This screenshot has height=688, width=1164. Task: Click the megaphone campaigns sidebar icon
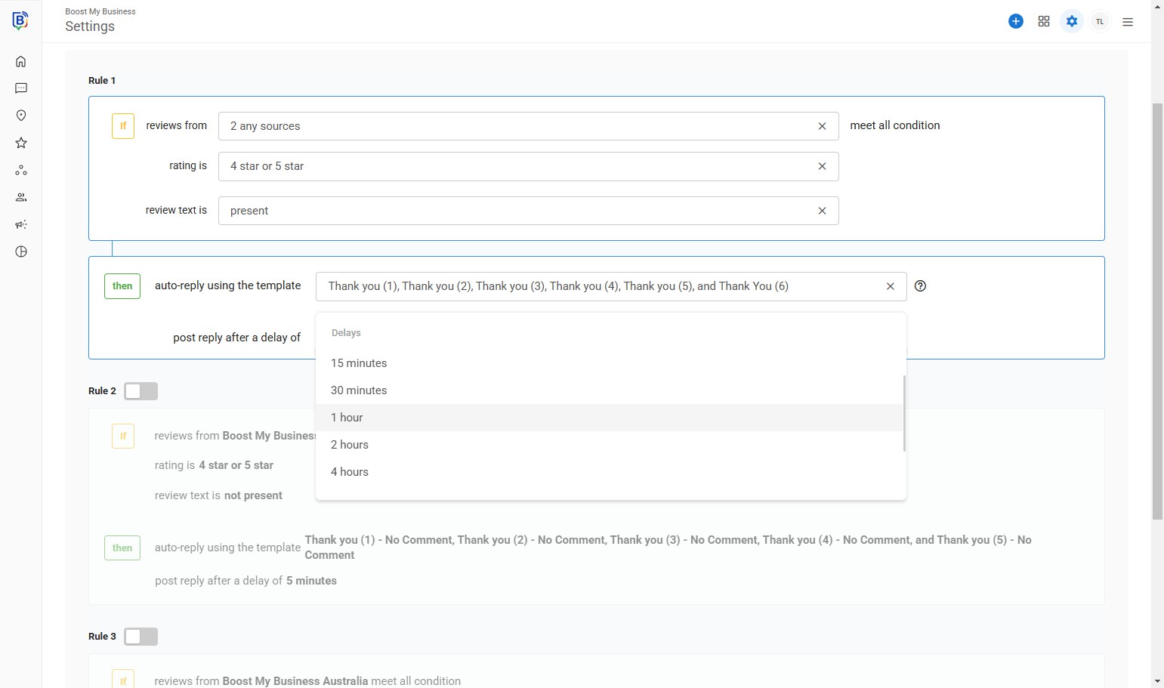tap(21, 224)
